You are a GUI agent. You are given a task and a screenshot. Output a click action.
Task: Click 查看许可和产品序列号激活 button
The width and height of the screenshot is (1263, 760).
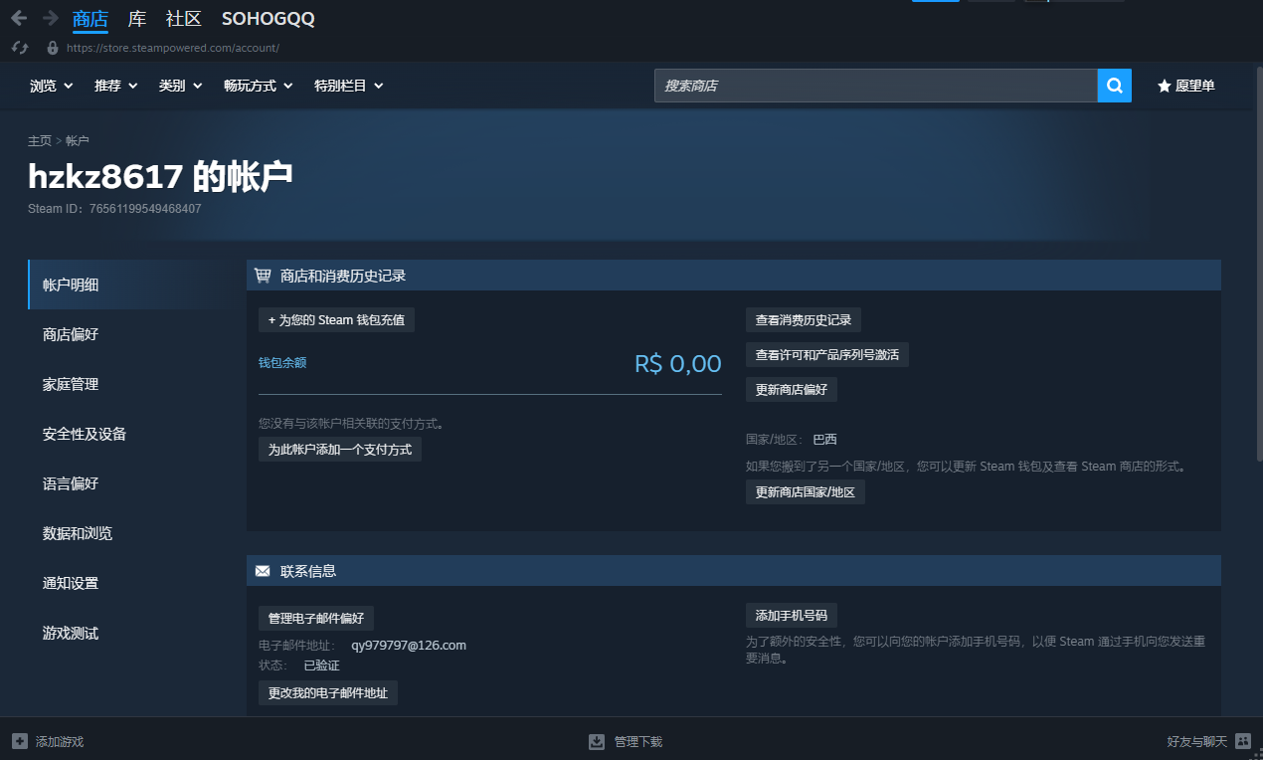pyautogui.click(x=827, y=354)
